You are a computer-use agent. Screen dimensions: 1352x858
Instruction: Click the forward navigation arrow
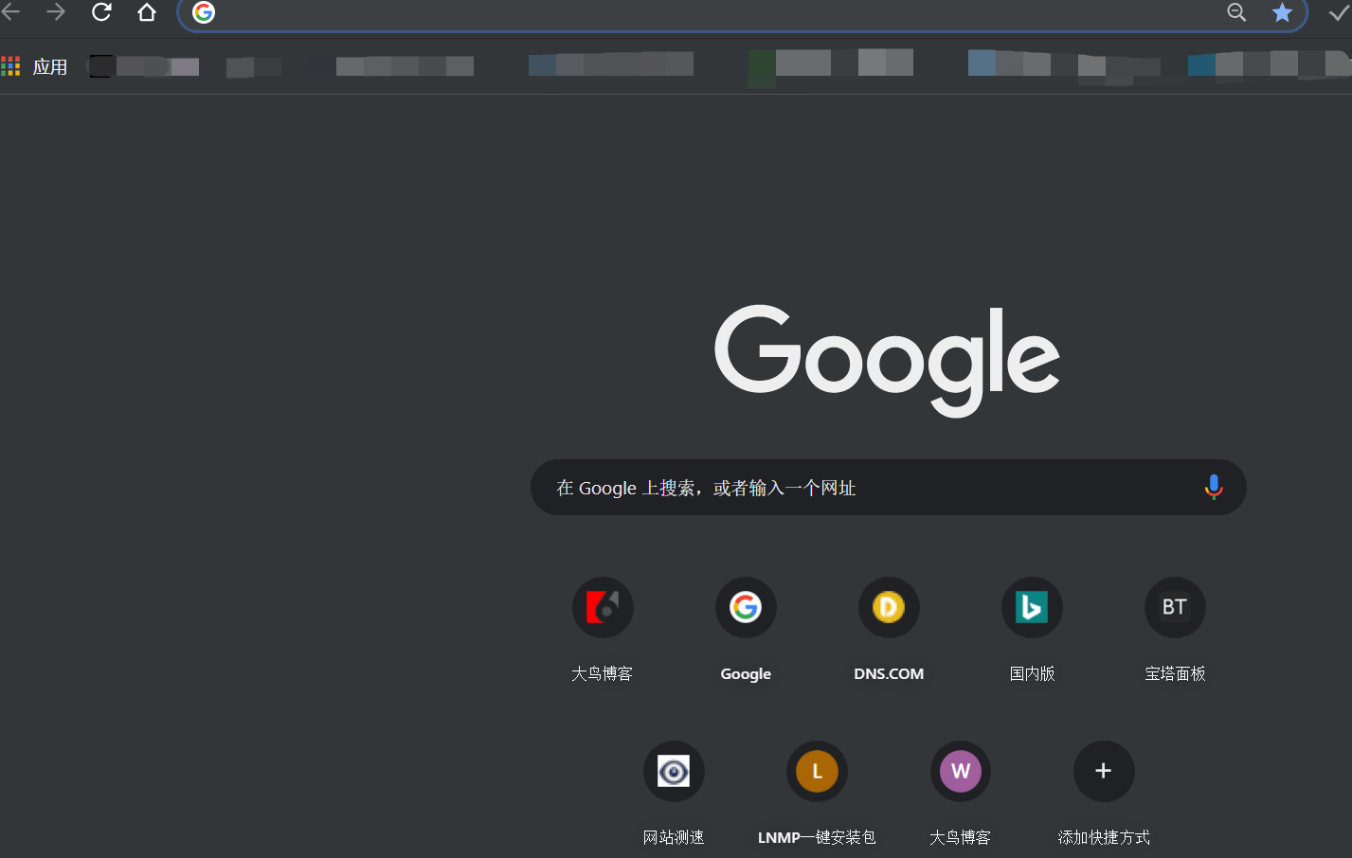56,12
